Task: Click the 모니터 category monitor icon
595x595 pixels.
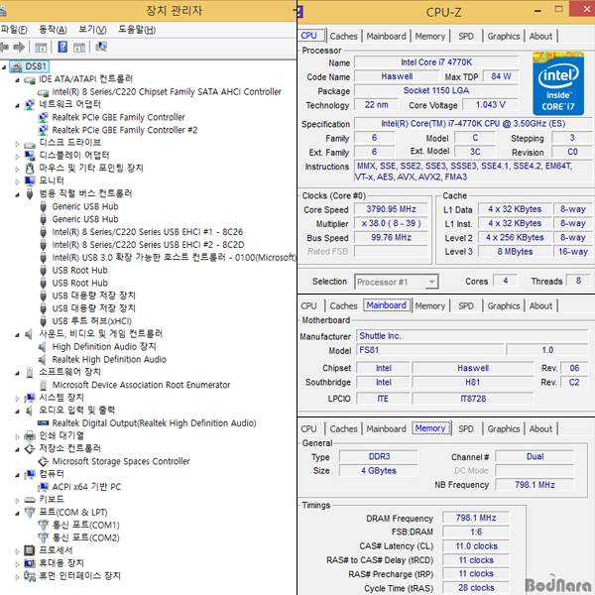Action: click(x=30, y=181)
